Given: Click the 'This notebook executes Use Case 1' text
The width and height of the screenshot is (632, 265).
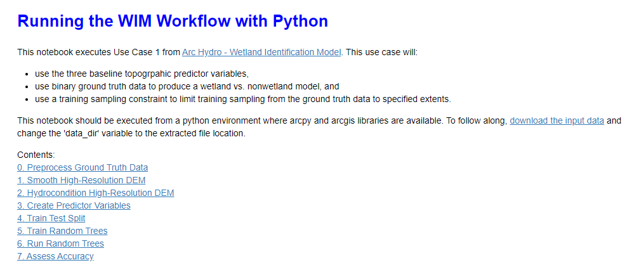Looking at the screenshot, I should point(98,52).
